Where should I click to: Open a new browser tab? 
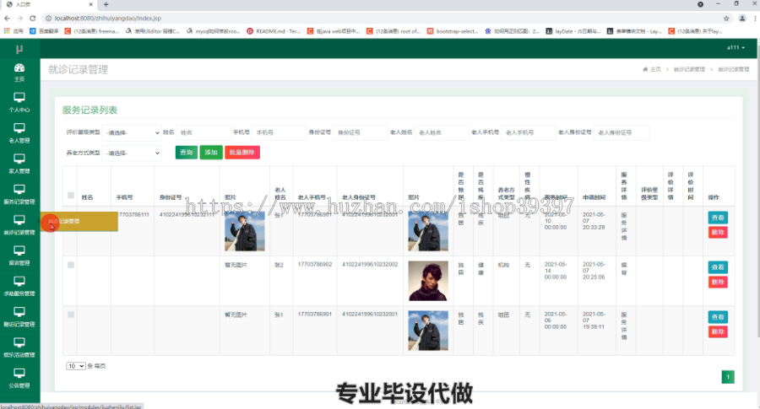point(106,4)
